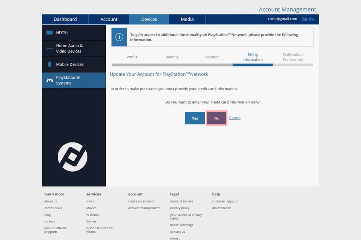
Task: Select PlayStation Systems in the sidebar
Action: pyautogui.click(x=74, y=80)
